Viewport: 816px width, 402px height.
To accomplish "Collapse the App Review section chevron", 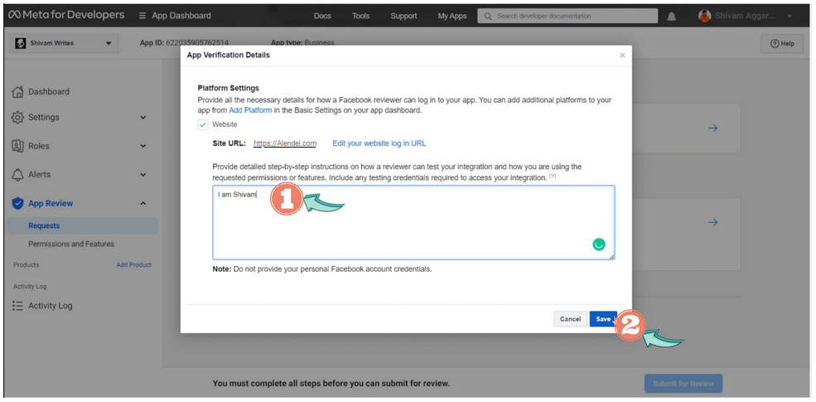I will tap(142, 204).
